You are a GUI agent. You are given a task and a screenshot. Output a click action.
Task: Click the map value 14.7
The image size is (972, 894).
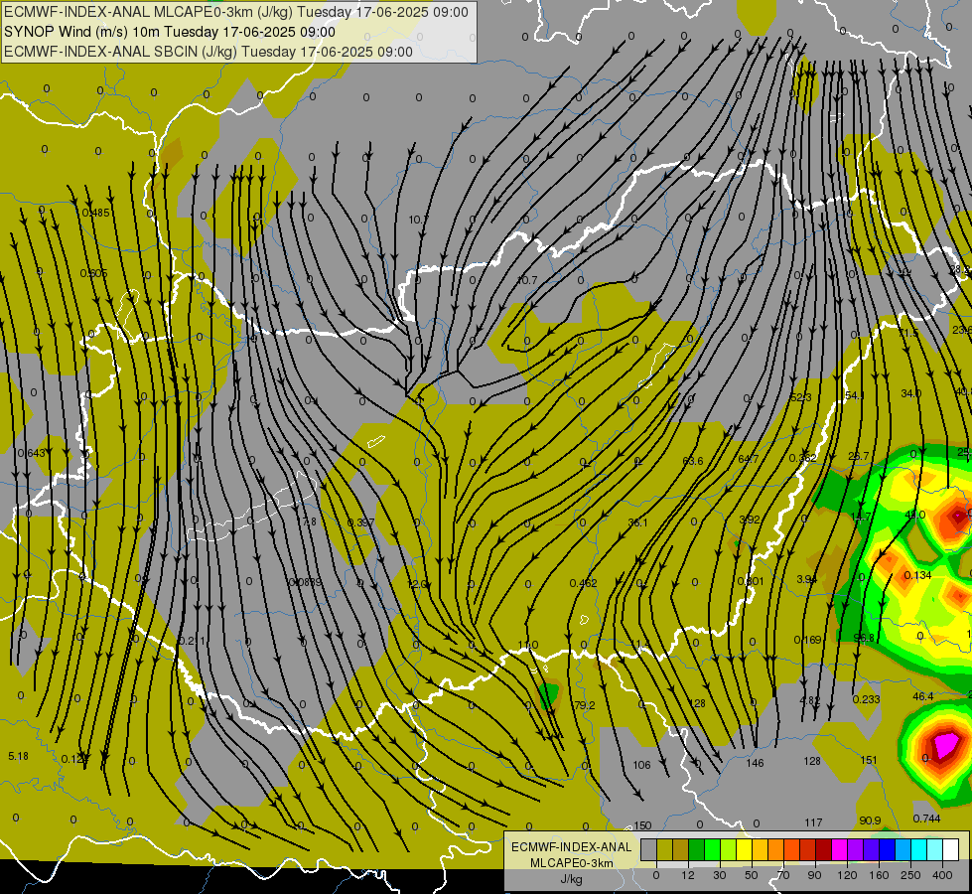(861, 517)
